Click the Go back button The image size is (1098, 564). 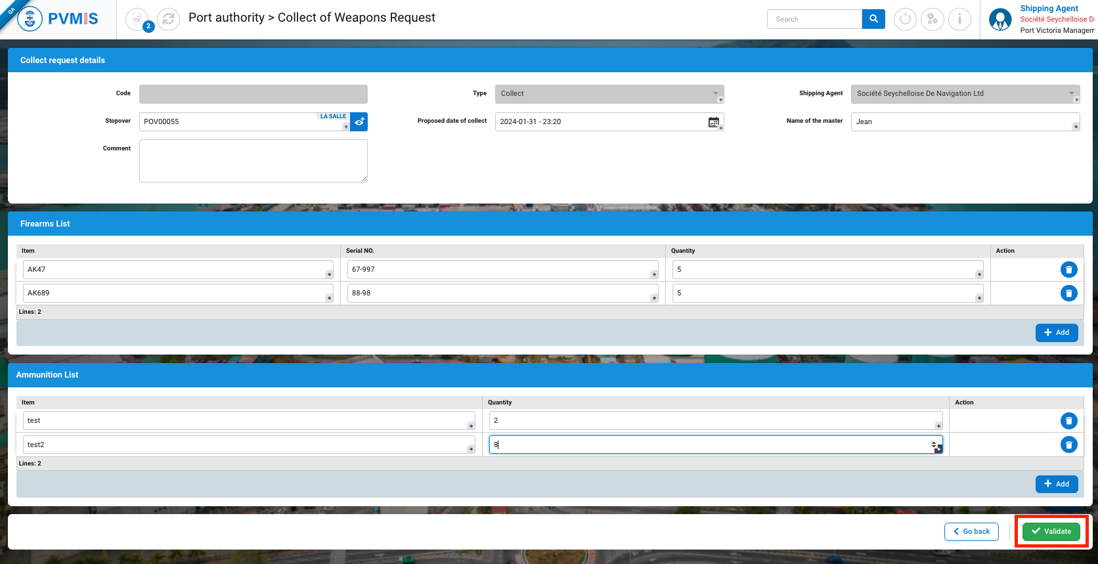tap(971, 531)
